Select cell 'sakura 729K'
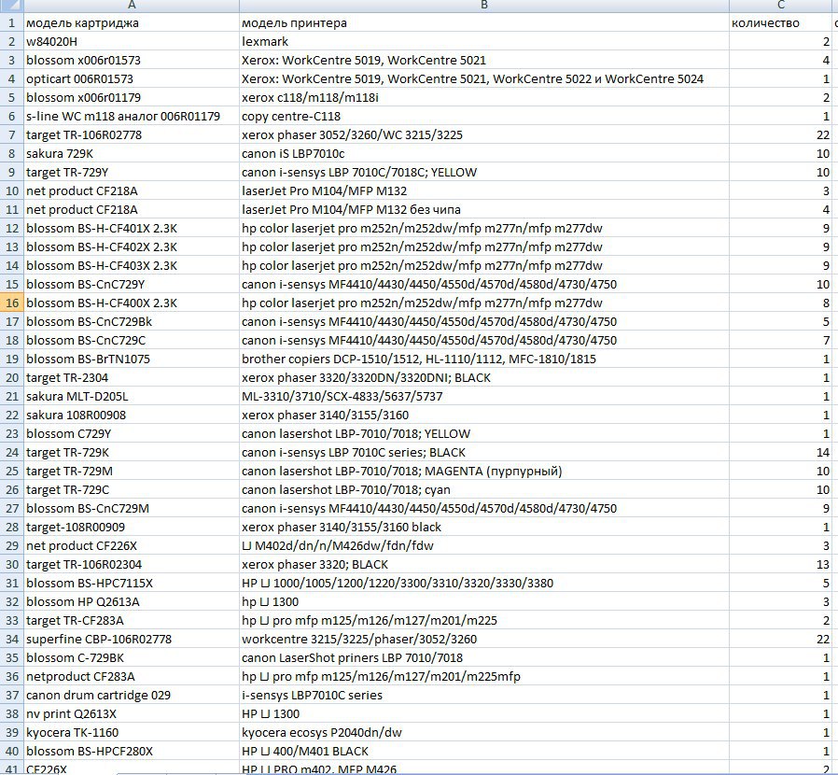Viewport: 838px width, 775px height. pyautogui.click(x=132, y=154)
